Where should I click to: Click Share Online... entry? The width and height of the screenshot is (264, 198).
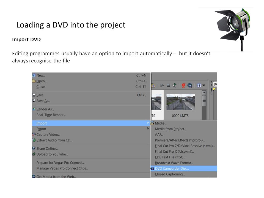tap(91, 148)
